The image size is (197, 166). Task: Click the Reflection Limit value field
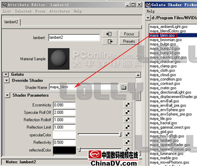(64, 127)
